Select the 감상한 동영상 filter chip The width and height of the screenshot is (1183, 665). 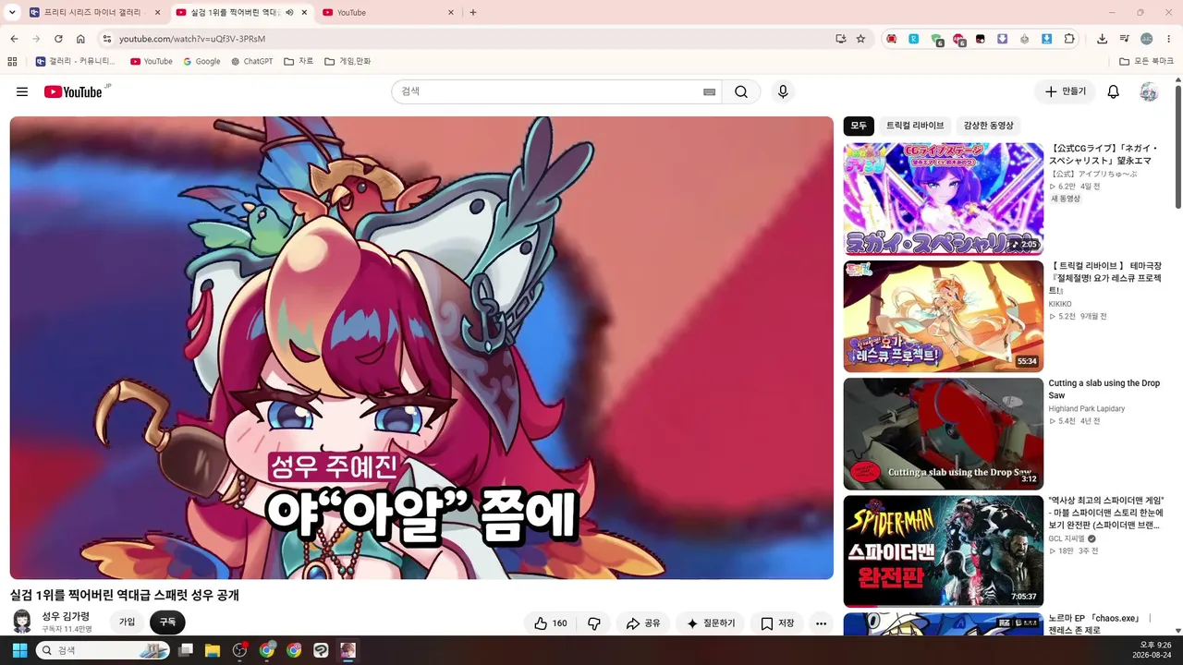pyautogui.click(x=988, y=126)
